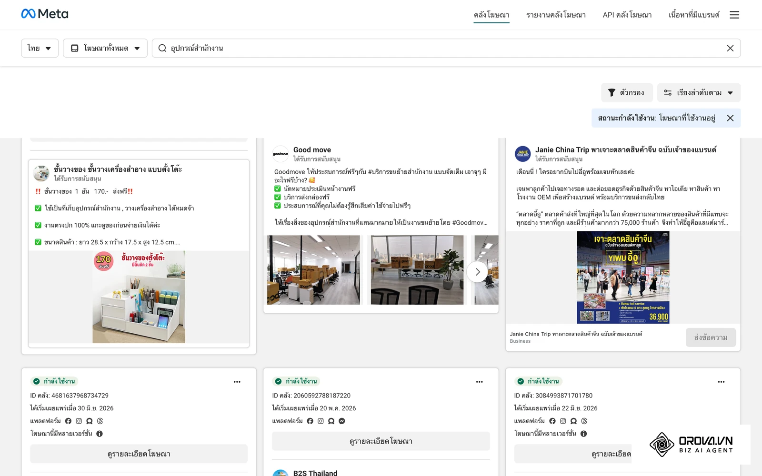Image resolution: width=762 pixels, height=476 pixels.
Task: Open second Good move office photo
Action: 417,270
